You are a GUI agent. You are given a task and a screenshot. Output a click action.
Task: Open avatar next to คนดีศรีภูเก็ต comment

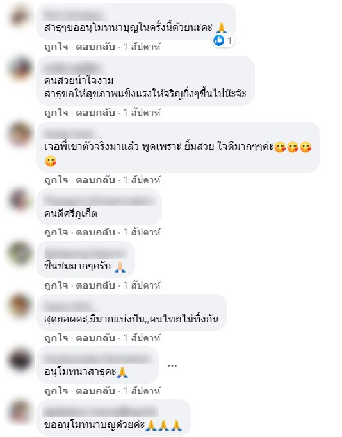(19, 199)
